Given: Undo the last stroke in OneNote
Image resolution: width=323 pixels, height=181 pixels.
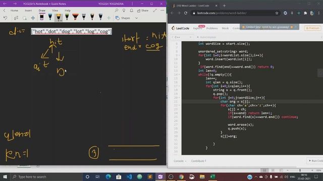Looking at the screenshot, I should point(6,18).
